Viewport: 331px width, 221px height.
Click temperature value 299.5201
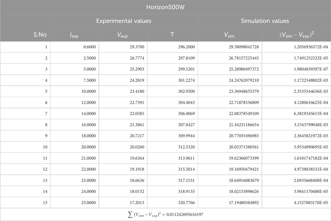pyautogui.click(x=186, y=69)
